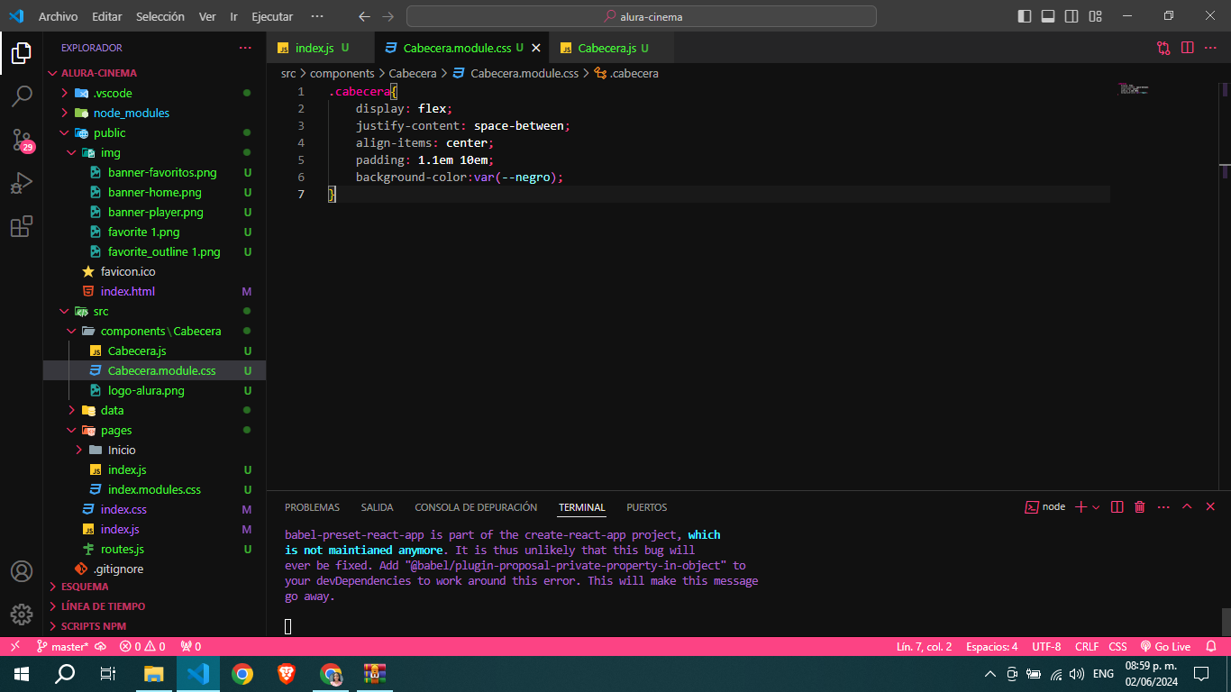The width and height of the screenshot is (1231, 692).
Task: Open the terminal launch profile dropdown
Action: (x=1096, y=507)
